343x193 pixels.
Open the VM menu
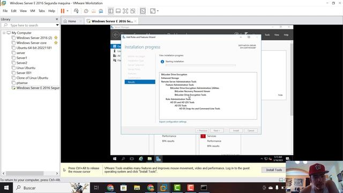[x=33, y=11]
